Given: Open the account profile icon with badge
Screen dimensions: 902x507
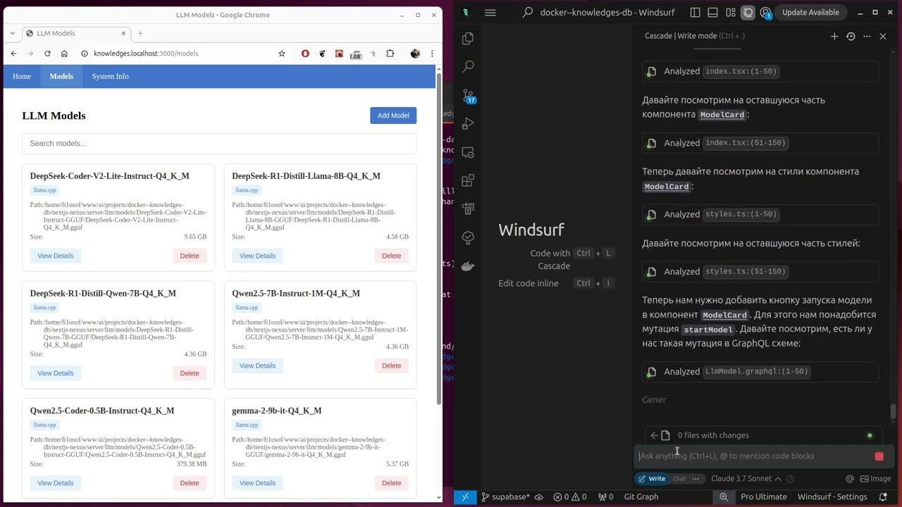Looking at the screenshot, I should (x=766, y=13).
